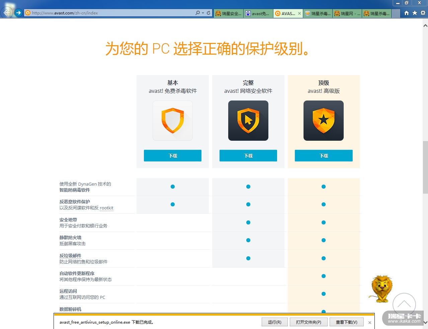The height and width of the screenshot is (329, 428).
Task: Click 打开文件夹(P) to open folder
Action: point(309,322)
